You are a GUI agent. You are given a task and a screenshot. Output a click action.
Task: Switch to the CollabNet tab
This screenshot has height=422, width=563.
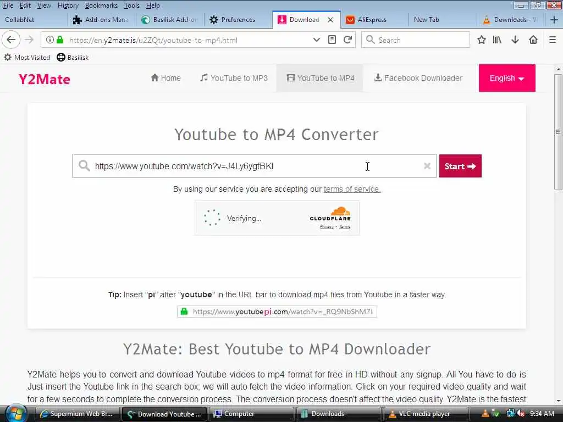pos(34,20)
